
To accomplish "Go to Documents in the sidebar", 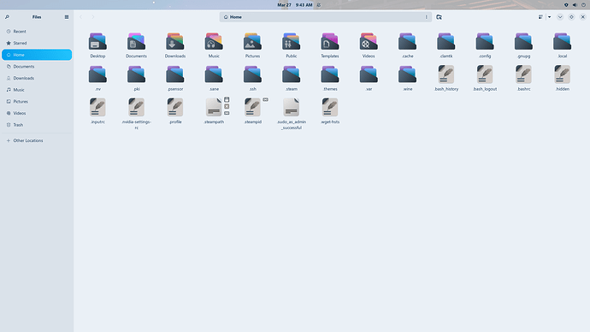I will pyautogui.click(x=37, y=67).
